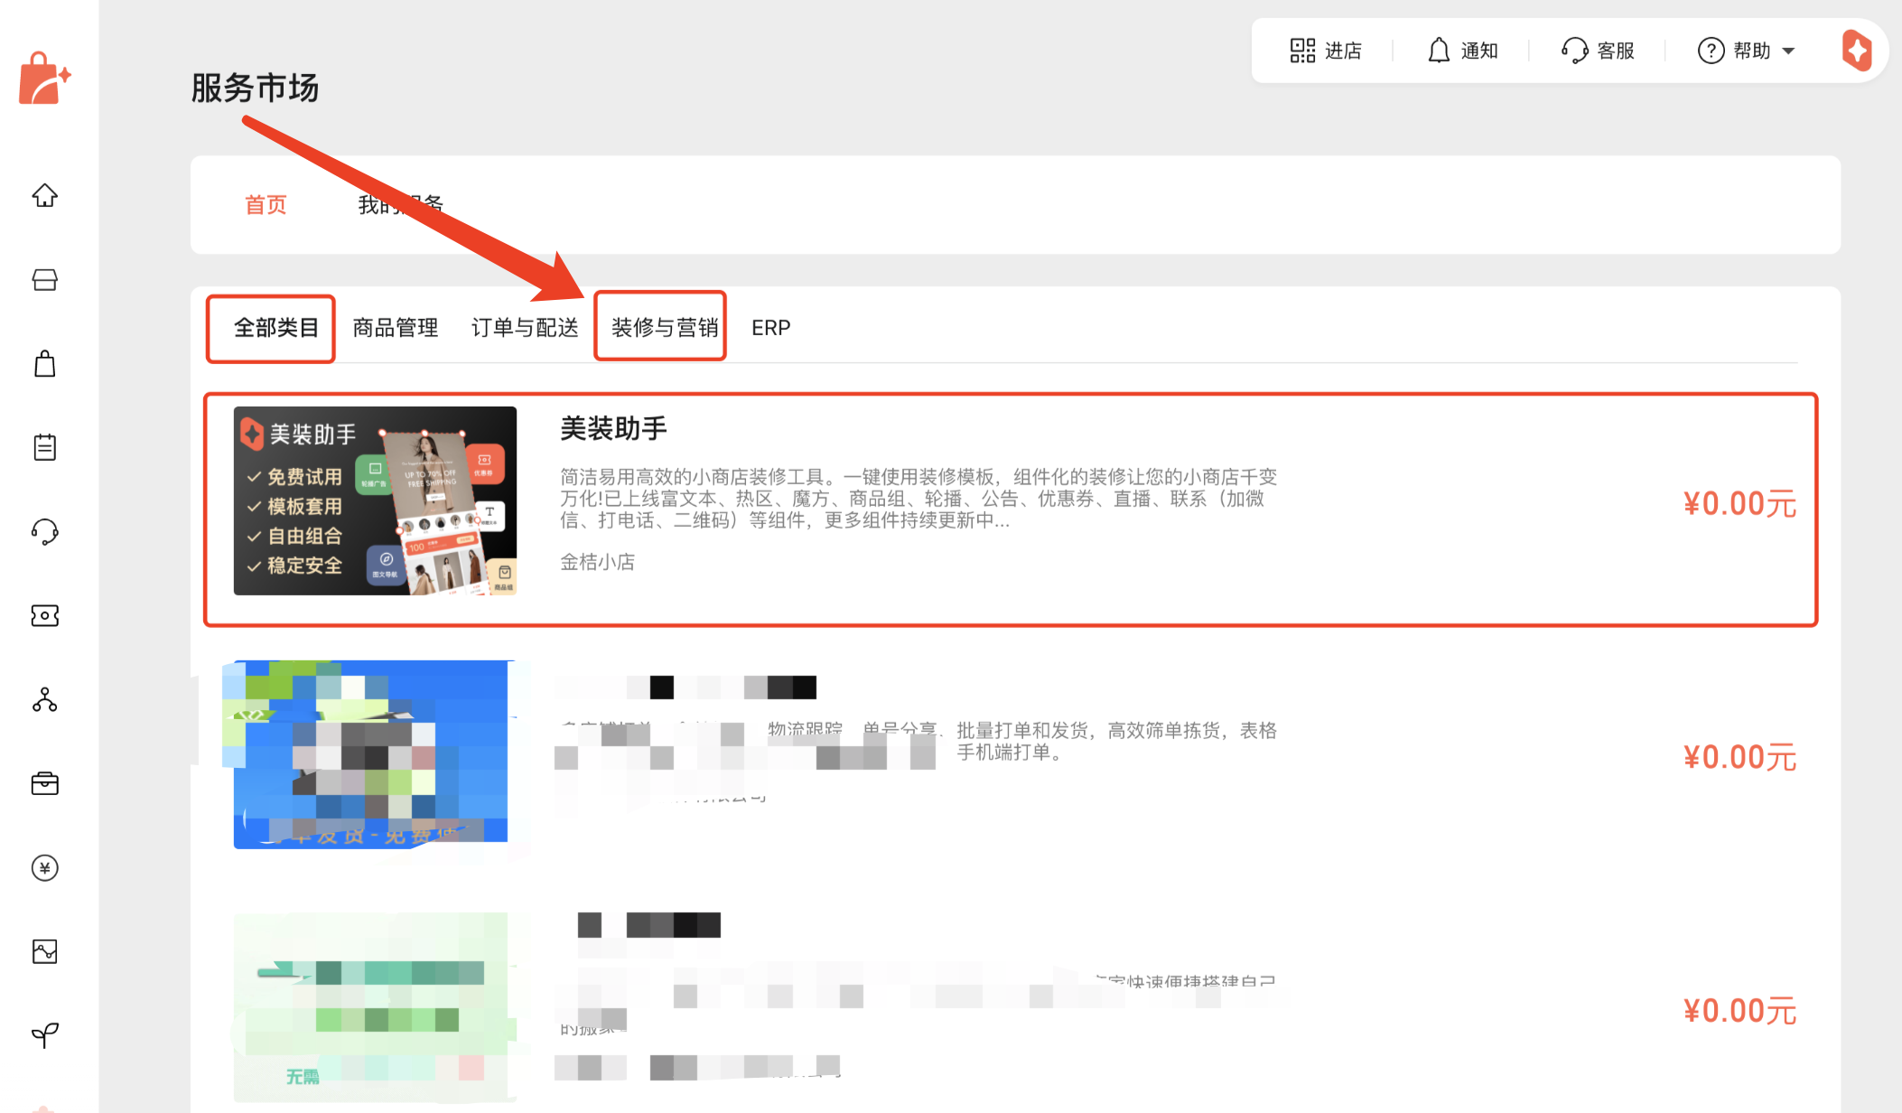1902x1113 pixels.
Task: Open the coupon ticket sidebar icon
Action: coord(44,615)
